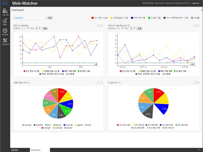
Task: Click the dark gray JPMS legend dot in header
Action: click(164, 18)
